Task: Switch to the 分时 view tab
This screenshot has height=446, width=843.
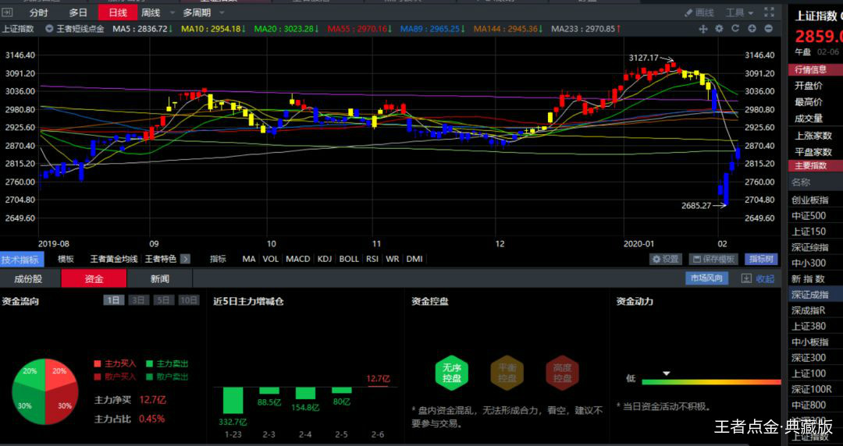Action: point(39,12)
